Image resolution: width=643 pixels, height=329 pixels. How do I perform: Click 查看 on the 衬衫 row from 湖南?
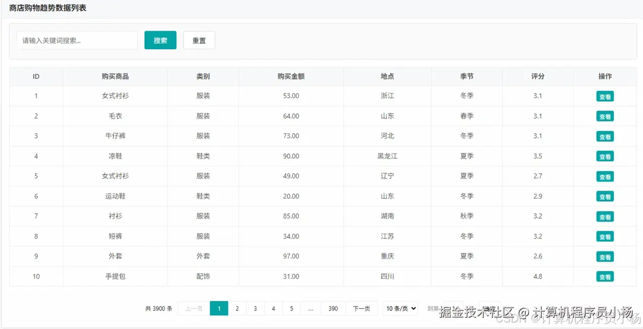tap(605, 216)
